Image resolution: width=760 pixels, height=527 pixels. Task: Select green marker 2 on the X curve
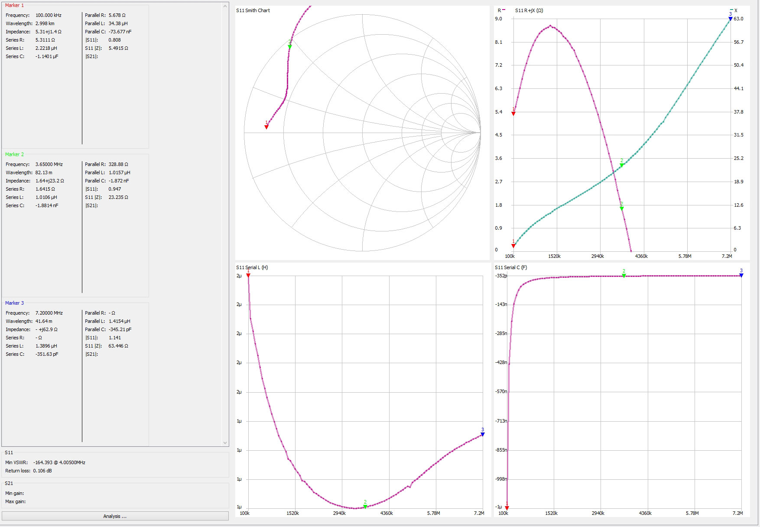coord(622,165)
